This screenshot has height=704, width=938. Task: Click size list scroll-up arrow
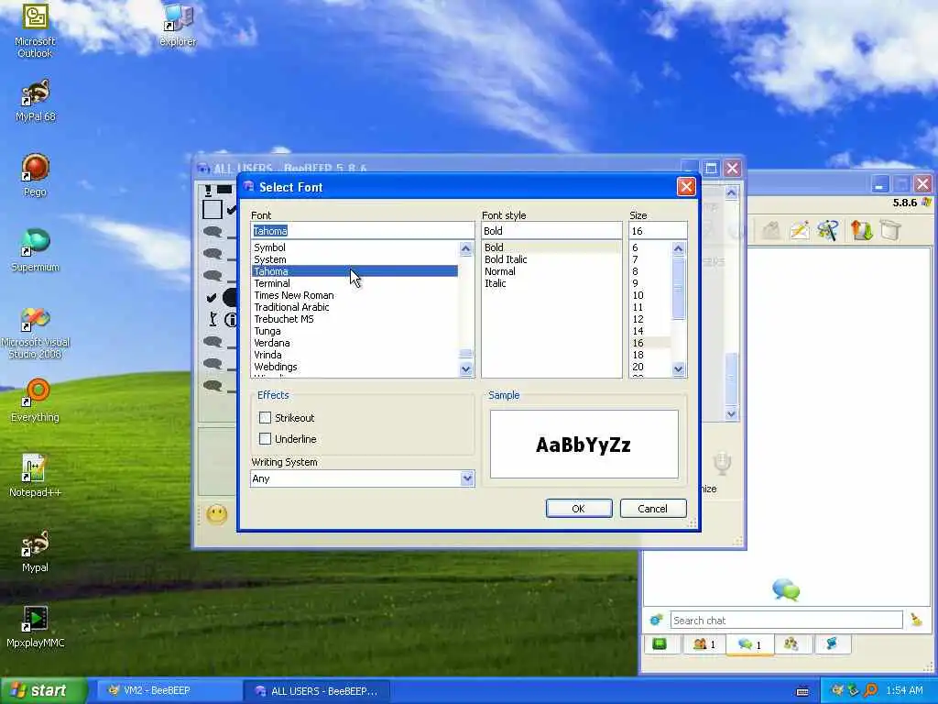click(x=679, y=248)
